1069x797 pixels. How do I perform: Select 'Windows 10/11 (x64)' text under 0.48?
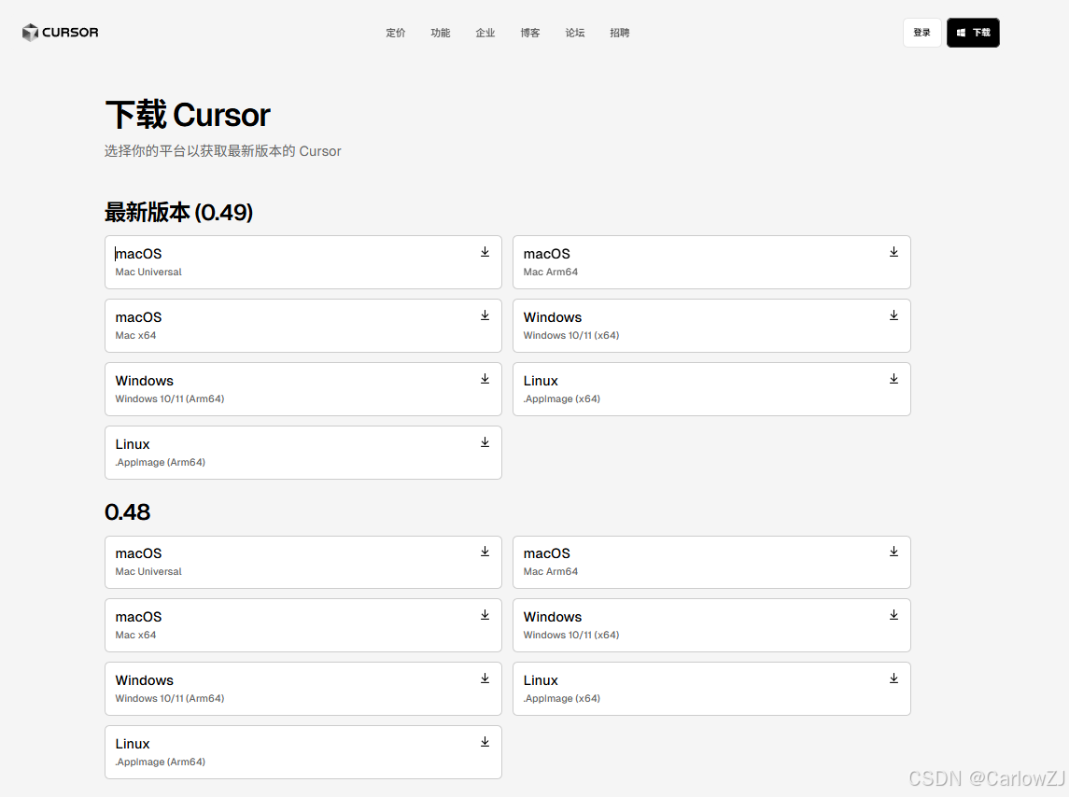571,635
